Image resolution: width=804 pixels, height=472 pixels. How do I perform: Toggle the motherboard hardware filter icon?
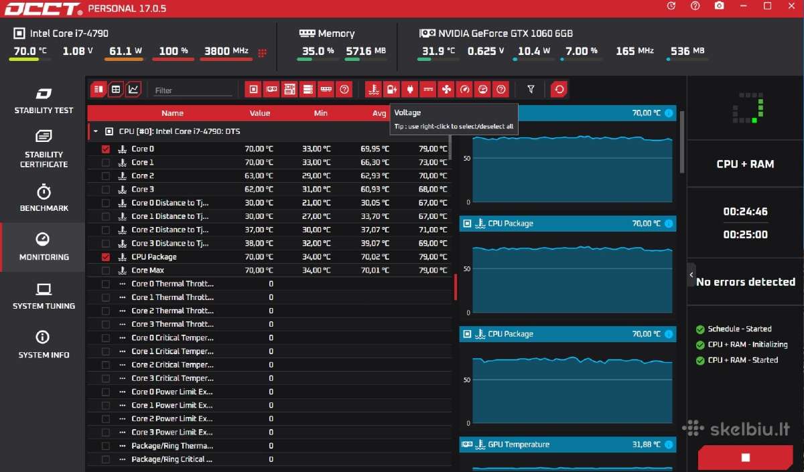pos(289,89)
